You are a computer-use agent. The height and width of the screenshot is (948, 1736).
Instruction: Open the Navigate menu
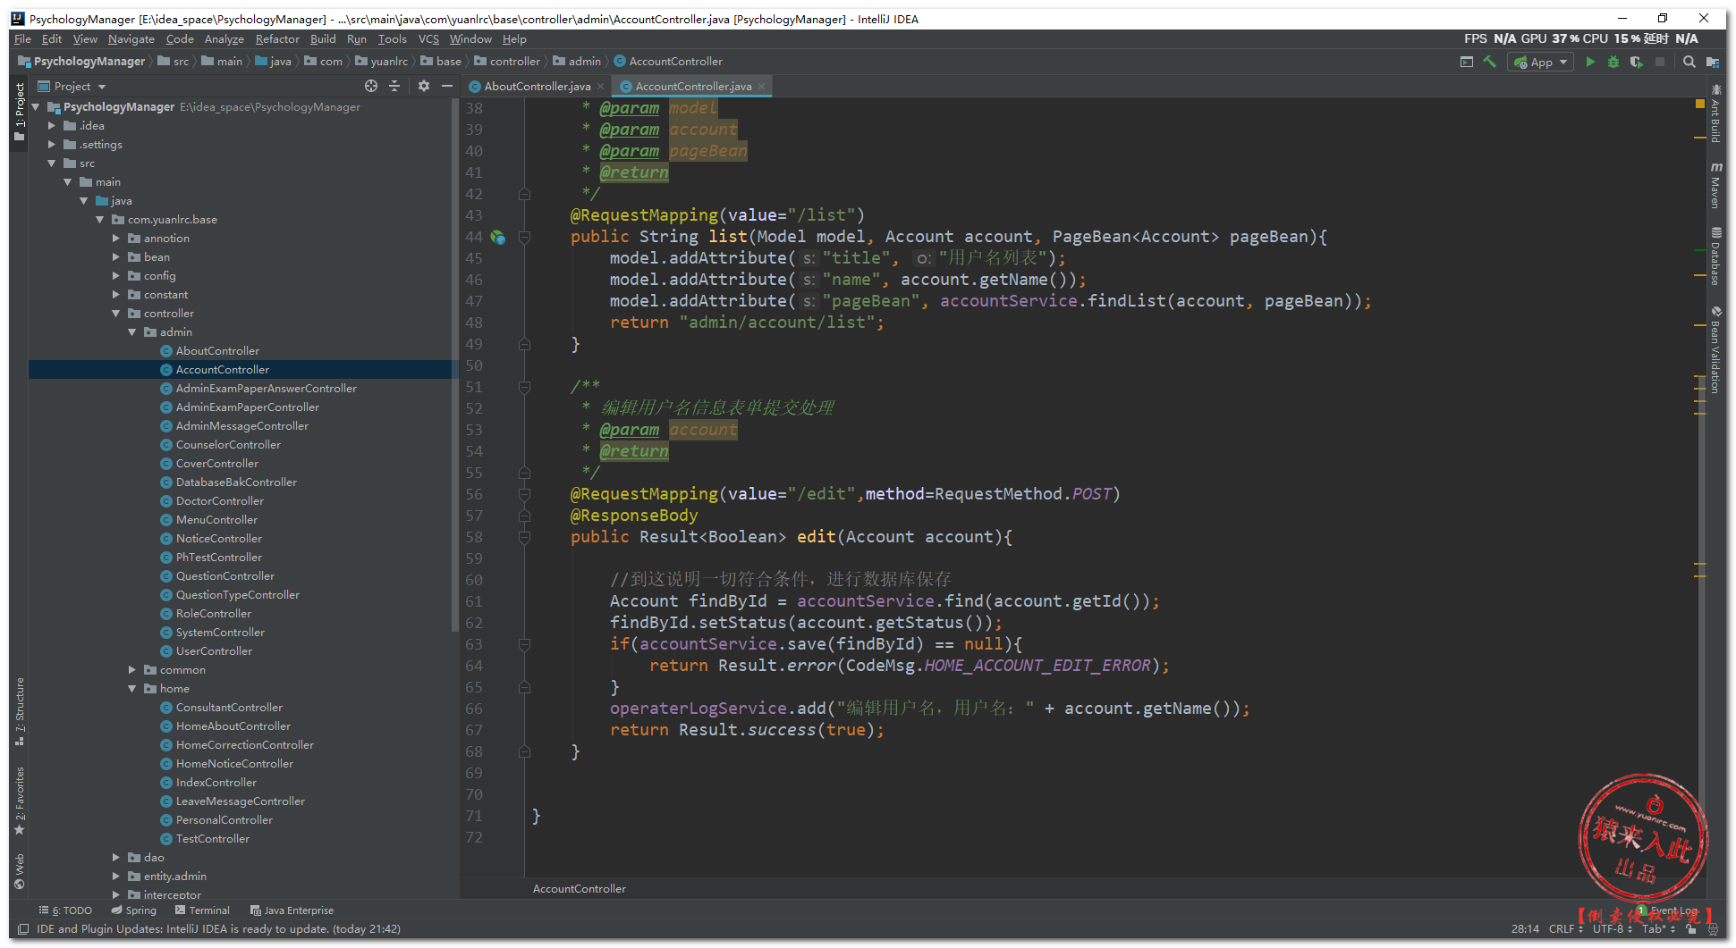(131, 39)
